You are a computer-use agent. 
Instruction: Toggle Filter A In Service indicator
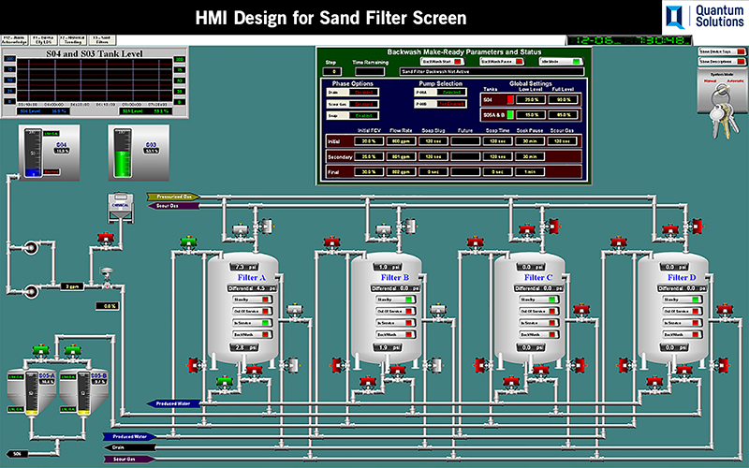(x=265, y=322)
